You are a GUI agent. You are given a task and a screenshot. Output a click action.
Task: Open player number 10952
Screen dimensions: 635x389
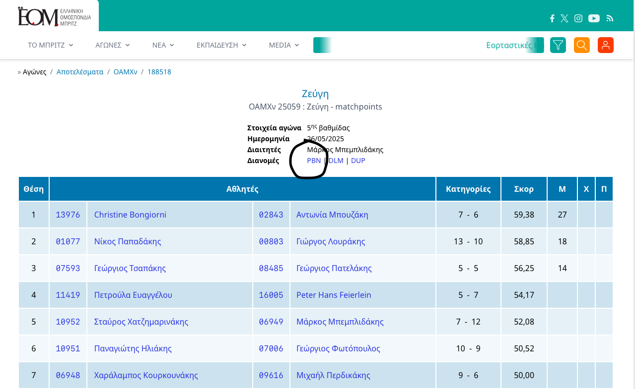click(68, 322)
